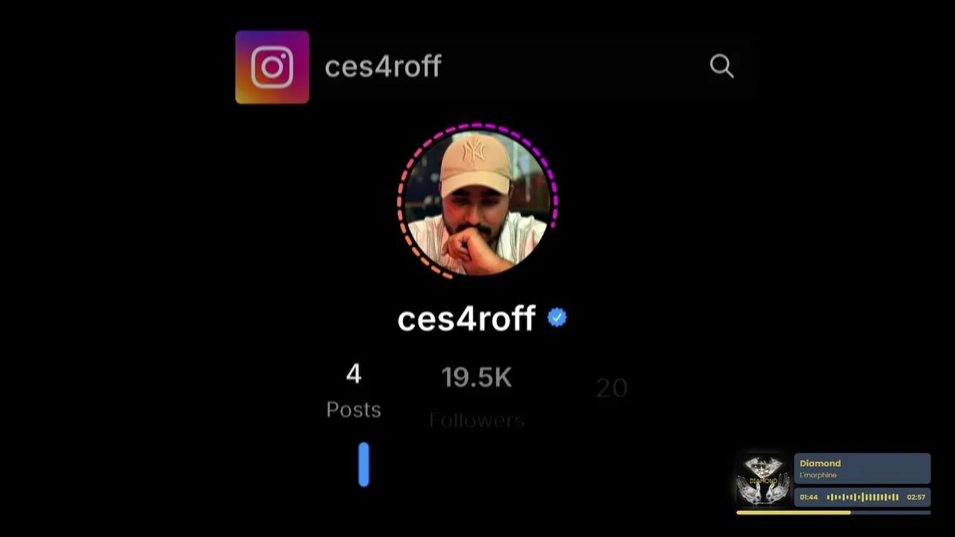Click the blue verified badge
The width and height of the screenshot is (955, 537).
[557, 318]
